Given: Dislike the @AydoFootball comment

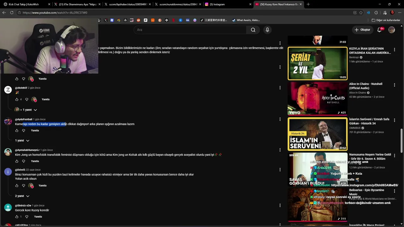Looking at the screenshot, I should pyautogui.click(x=23, y=131).
